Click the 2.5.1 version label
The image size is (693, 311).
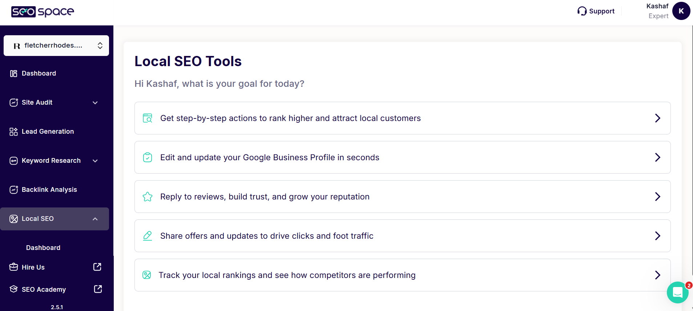[x=57, y=307]
